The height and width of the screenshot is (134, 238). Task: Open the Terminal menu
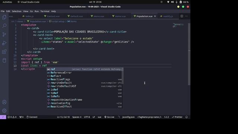[x=45, y=11]
